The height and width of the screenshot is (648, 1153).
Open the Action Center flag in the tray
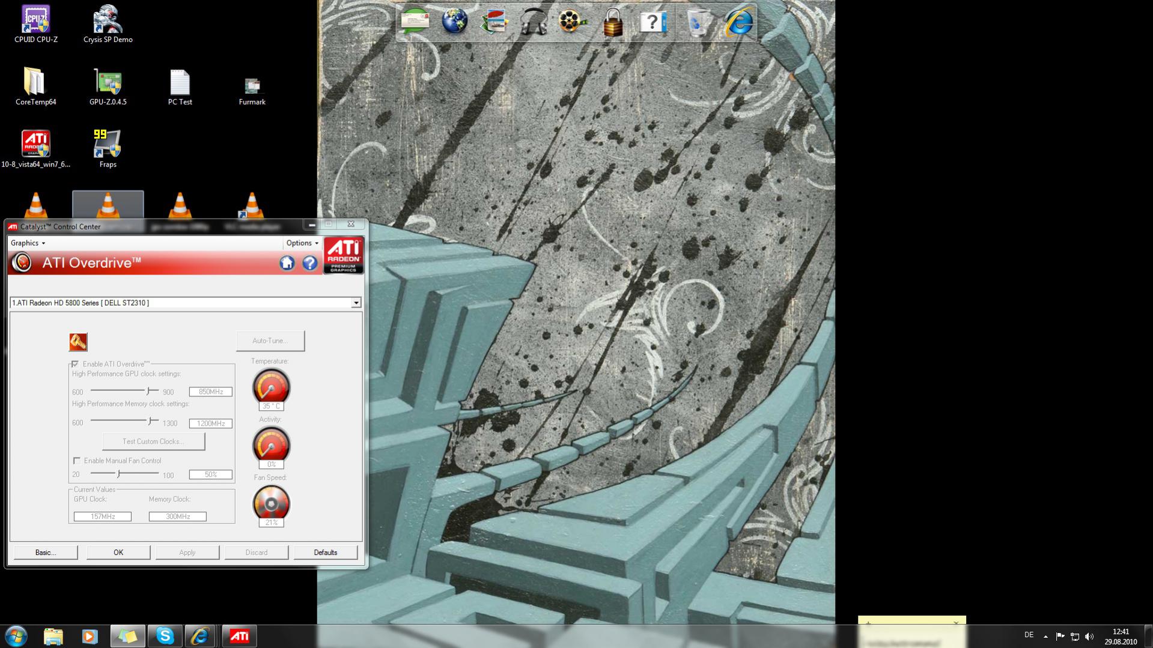[1060, 636]
